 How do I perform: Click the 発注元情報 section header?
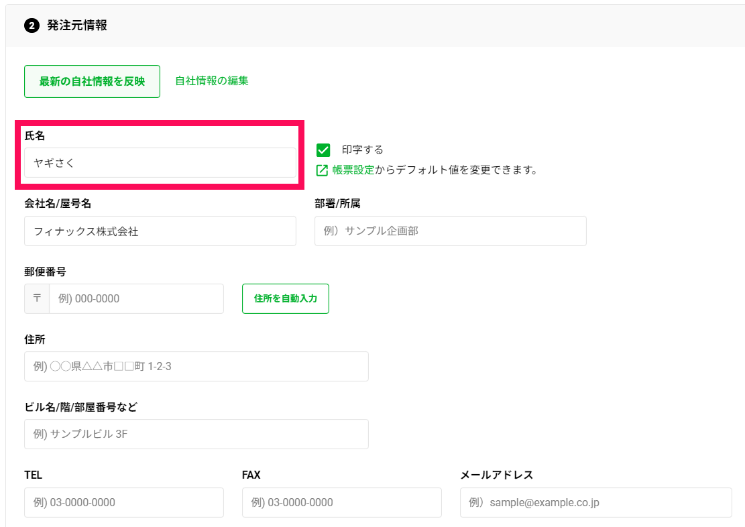click(77, 26)
